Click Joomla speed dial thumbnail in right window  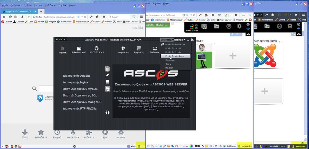pyautogui.click(x=268, y=56)
